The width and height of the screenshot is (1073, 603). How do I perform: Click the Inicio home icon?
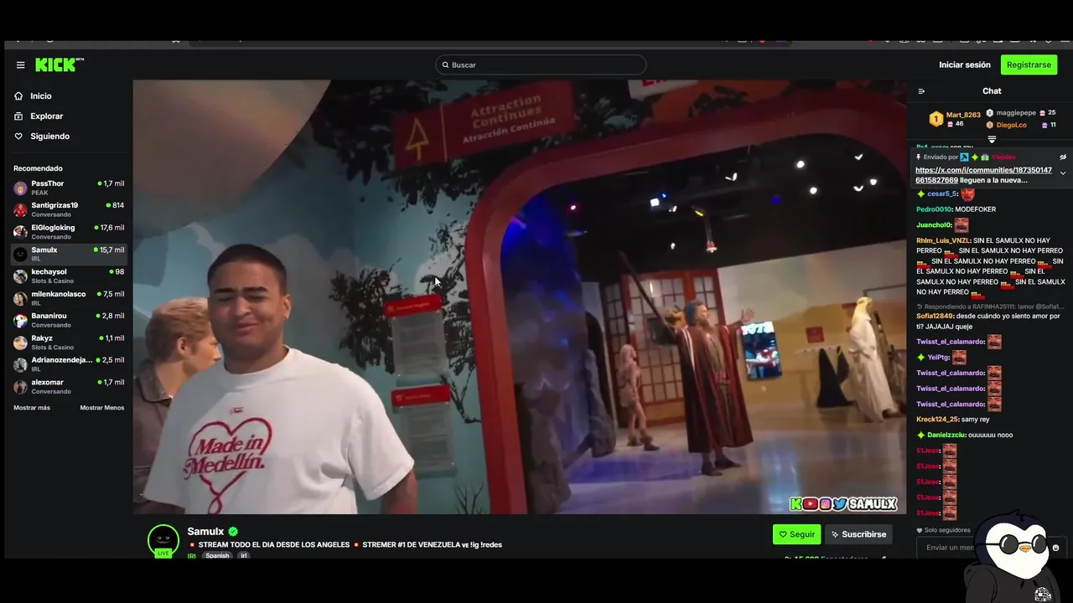[18, 95]
